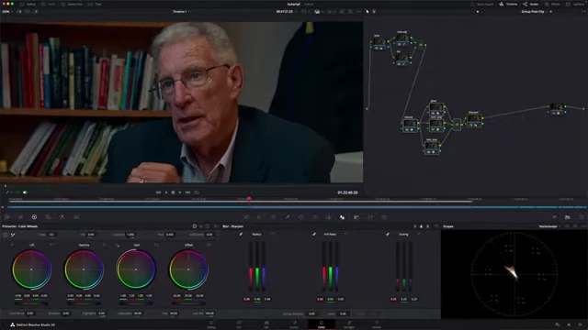Screen dimensions: 588x330
Task: Switch to the Cut page
Action: (x=239, y=324)
